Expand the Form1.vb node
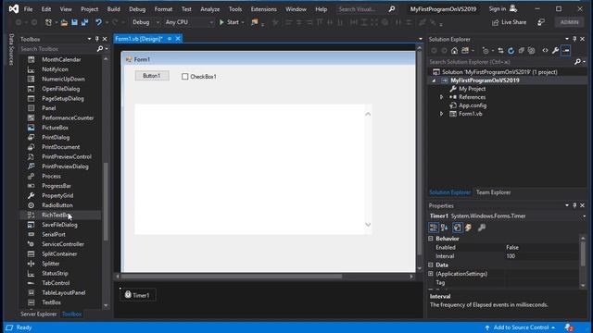 coord(441,114)
